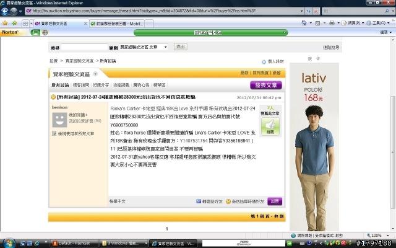The image size is (396, 248).
Task: Open the Quick Tabs grid icon
Action: (25, 24)
